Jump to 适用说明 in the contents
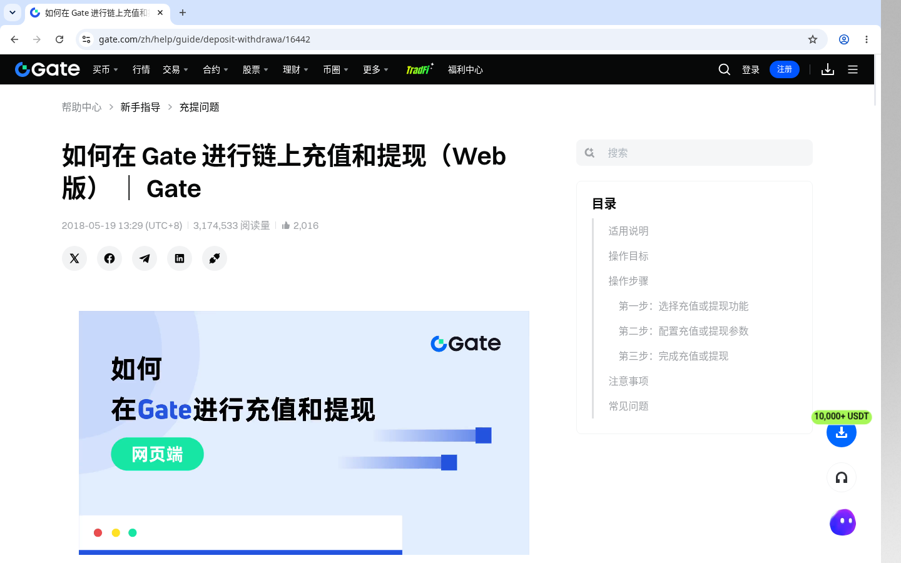Viewport: 901px width, 563px height. click(x=628, y=231)
